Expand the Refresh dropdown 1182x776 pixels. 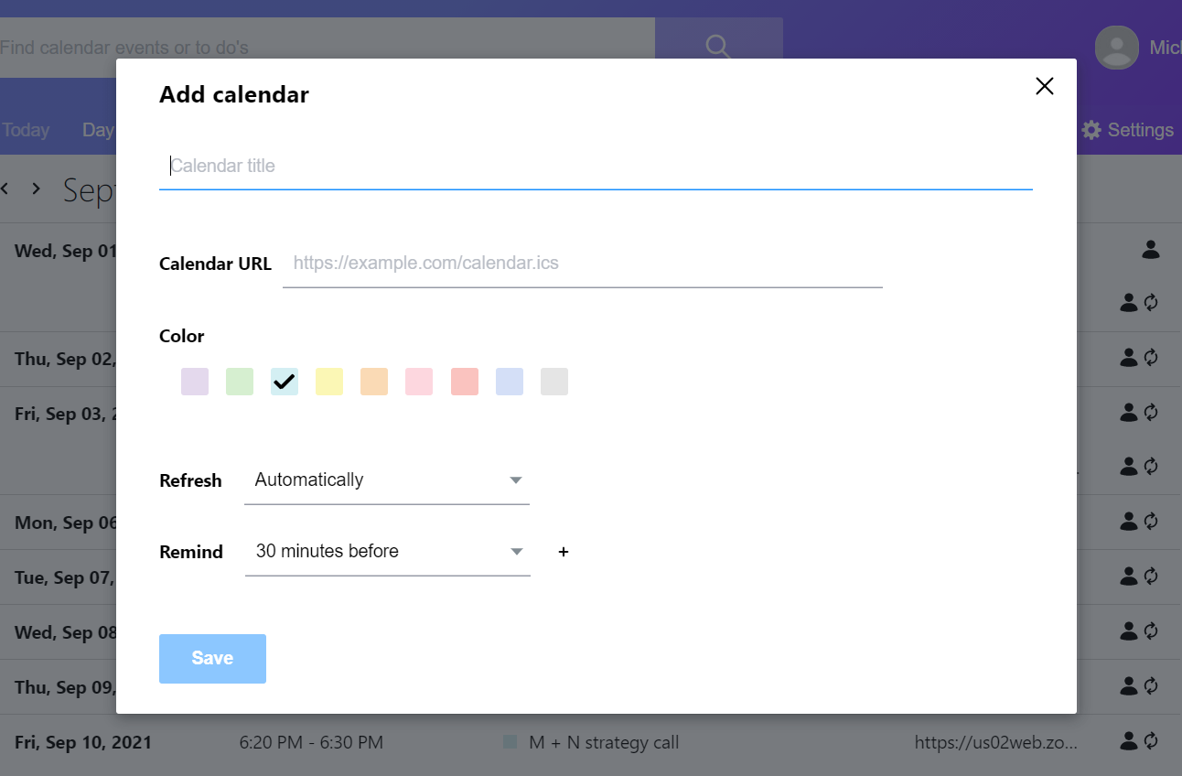tap(386, 480)
